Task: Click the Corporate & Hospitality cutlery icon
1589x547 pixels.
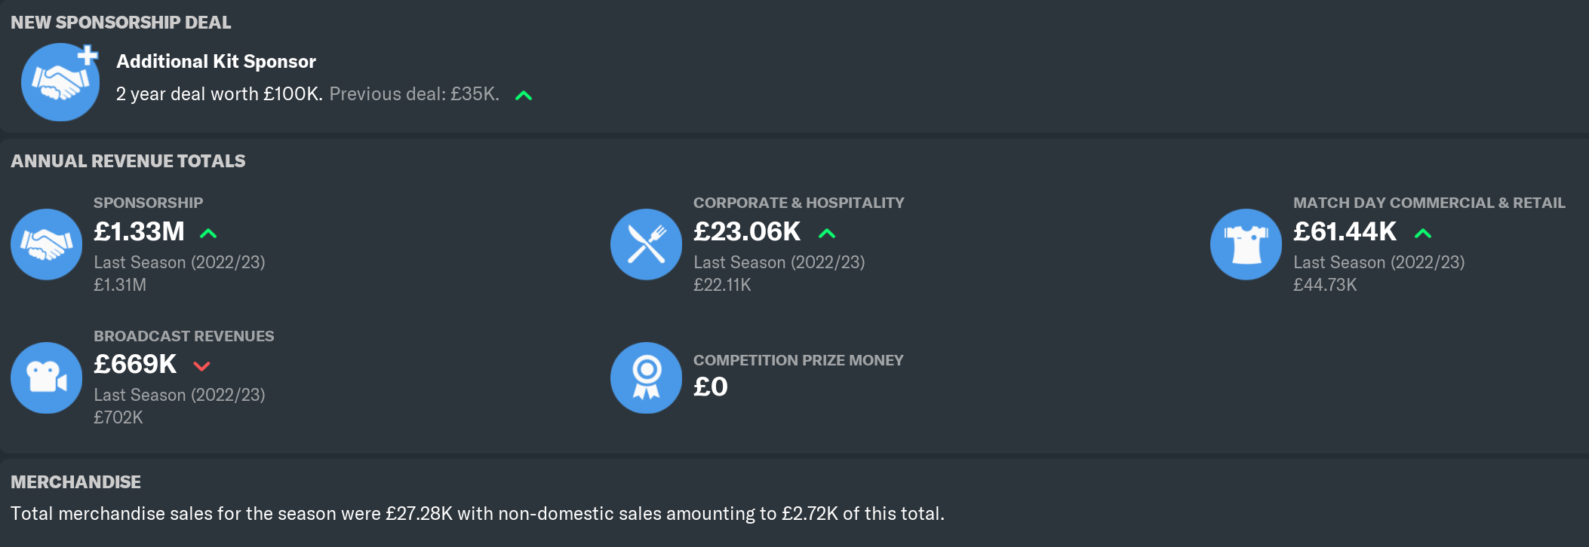Action: click(646, 244)
